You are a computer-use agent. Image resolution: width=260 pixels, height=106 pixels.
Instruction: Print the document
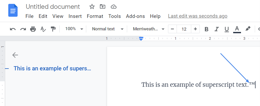pos(33,29)
